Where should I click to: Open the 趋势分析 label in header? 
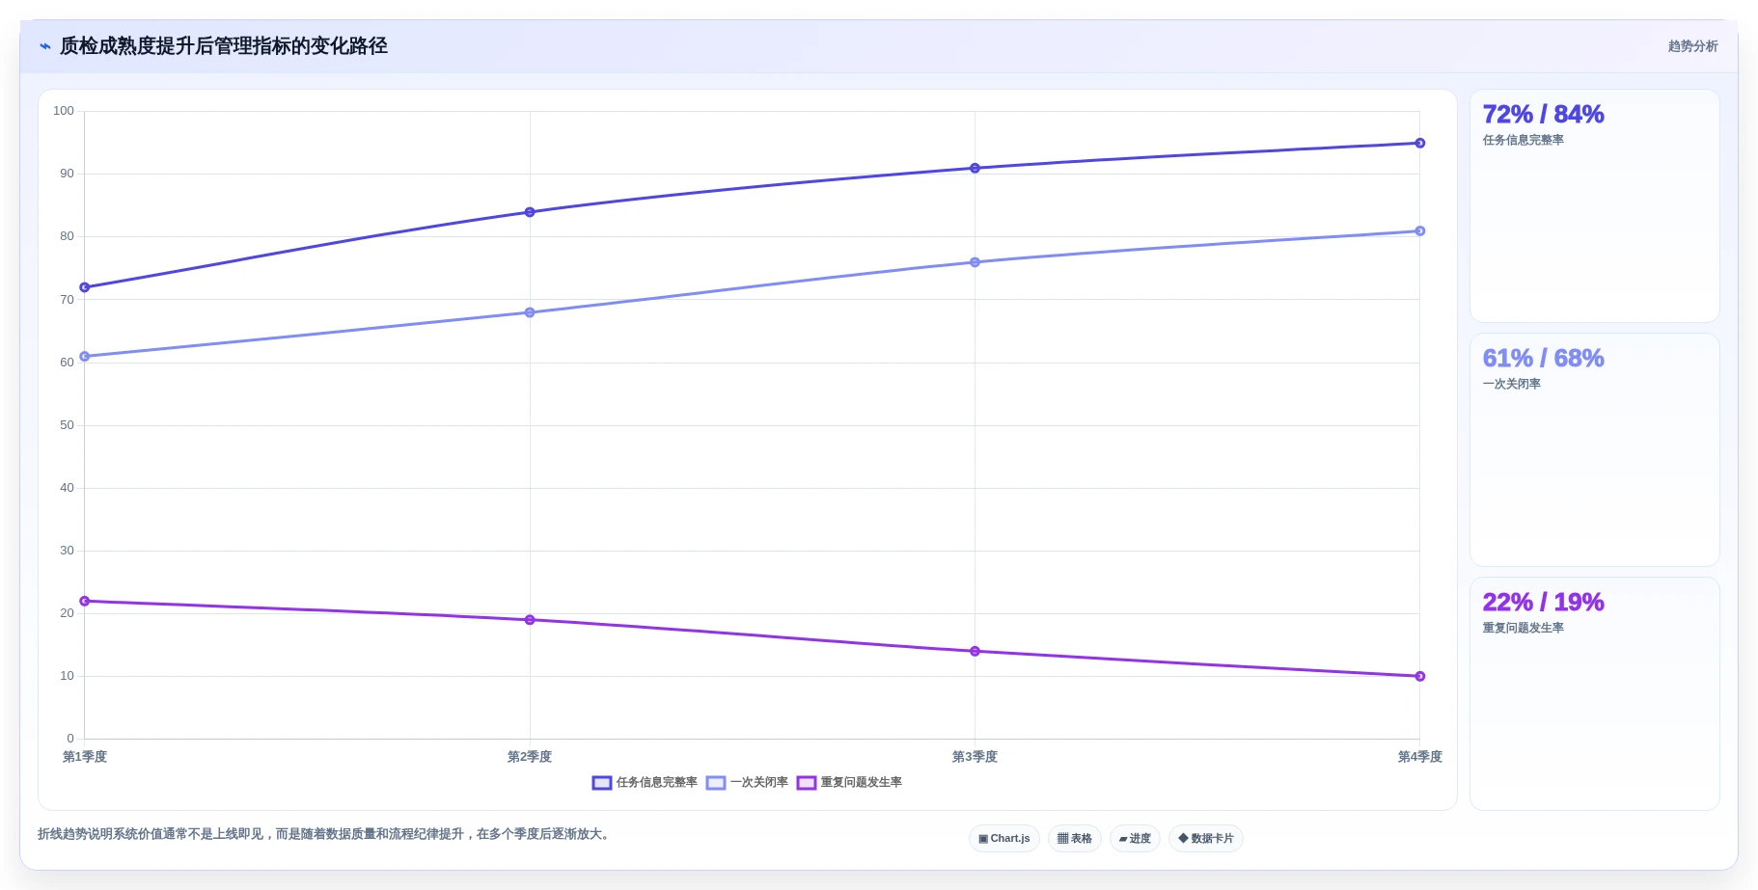click(x=1692, y=46)
